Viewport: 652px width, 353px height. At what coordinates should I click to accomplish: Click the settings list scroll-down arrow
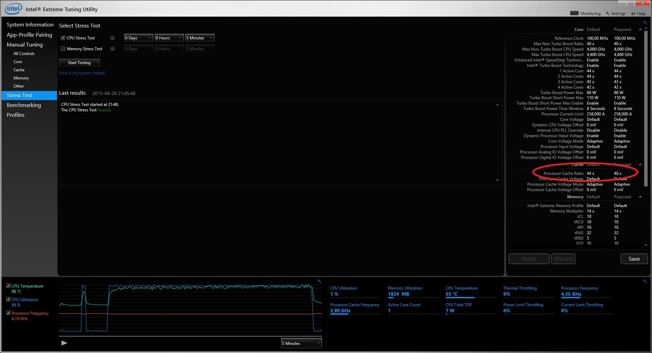(646, 245)
